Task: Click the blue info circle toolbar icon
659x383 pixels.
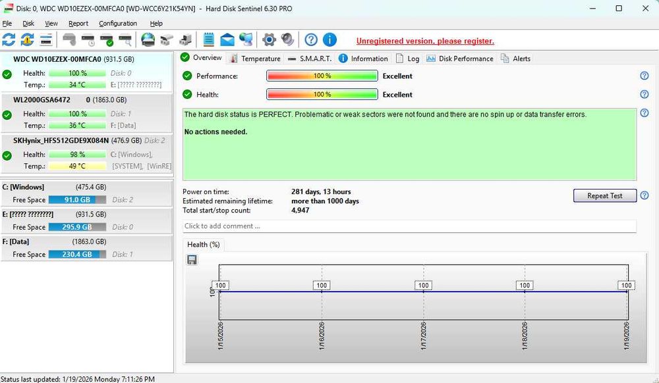Action: (329, 40)
